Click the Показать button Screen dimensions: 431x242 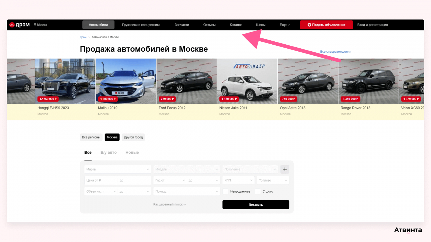coord(256,205)
